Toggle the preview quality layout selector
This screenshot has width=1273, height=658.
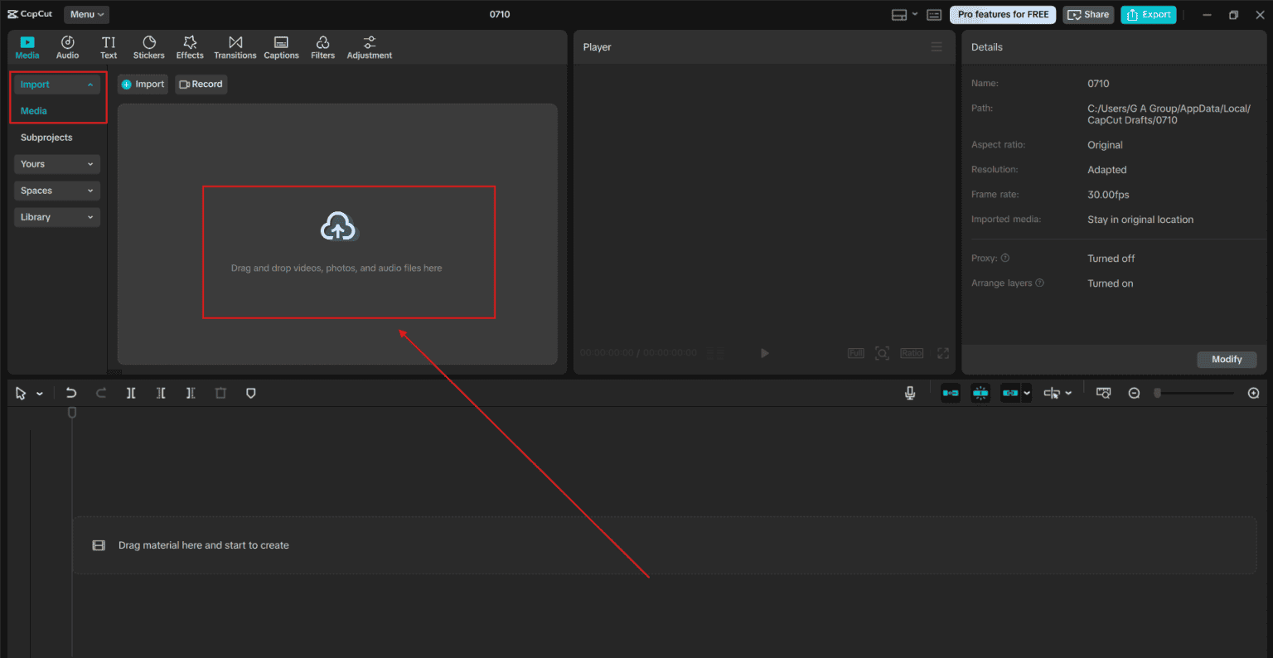pos(904,14)
